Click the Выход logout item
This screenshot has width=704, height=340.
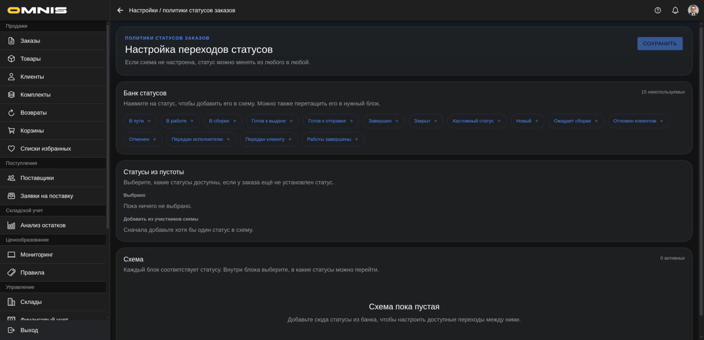click(29, 330)
